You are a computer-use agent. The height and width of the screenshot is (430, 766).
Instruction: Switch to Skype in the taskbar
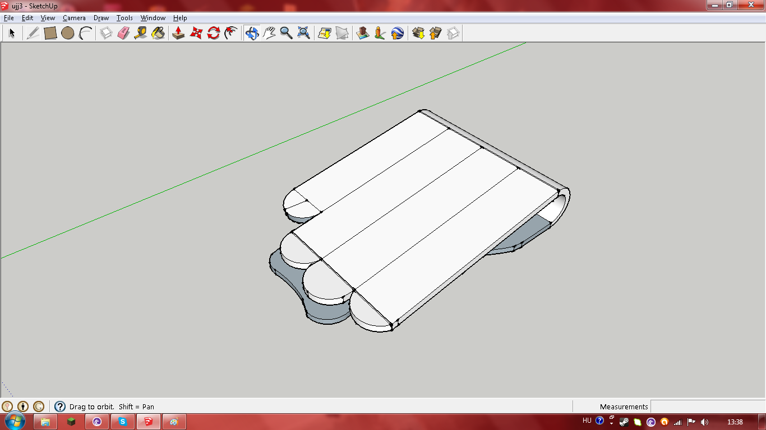(x=123, y=422)
